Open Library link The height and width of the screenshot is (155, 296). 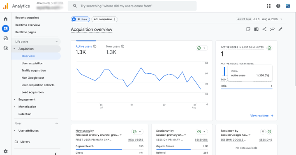coord(25,141)
